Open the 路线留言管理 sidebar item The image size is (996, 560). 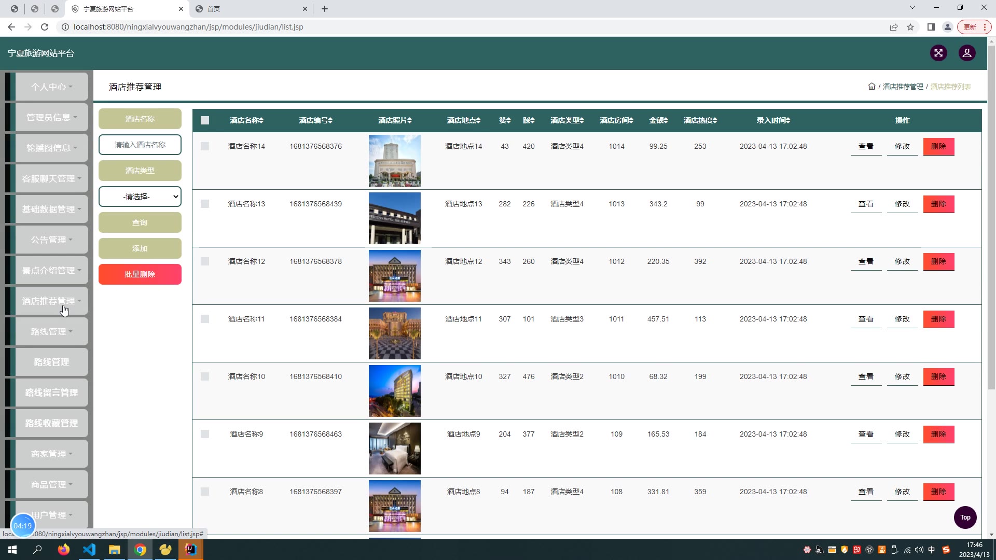tap(51, 393)
